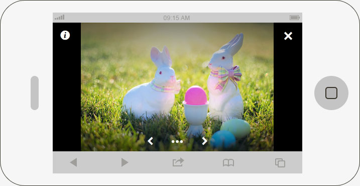
Task: Tap the phone's home button
Action: tap(331, 93)
